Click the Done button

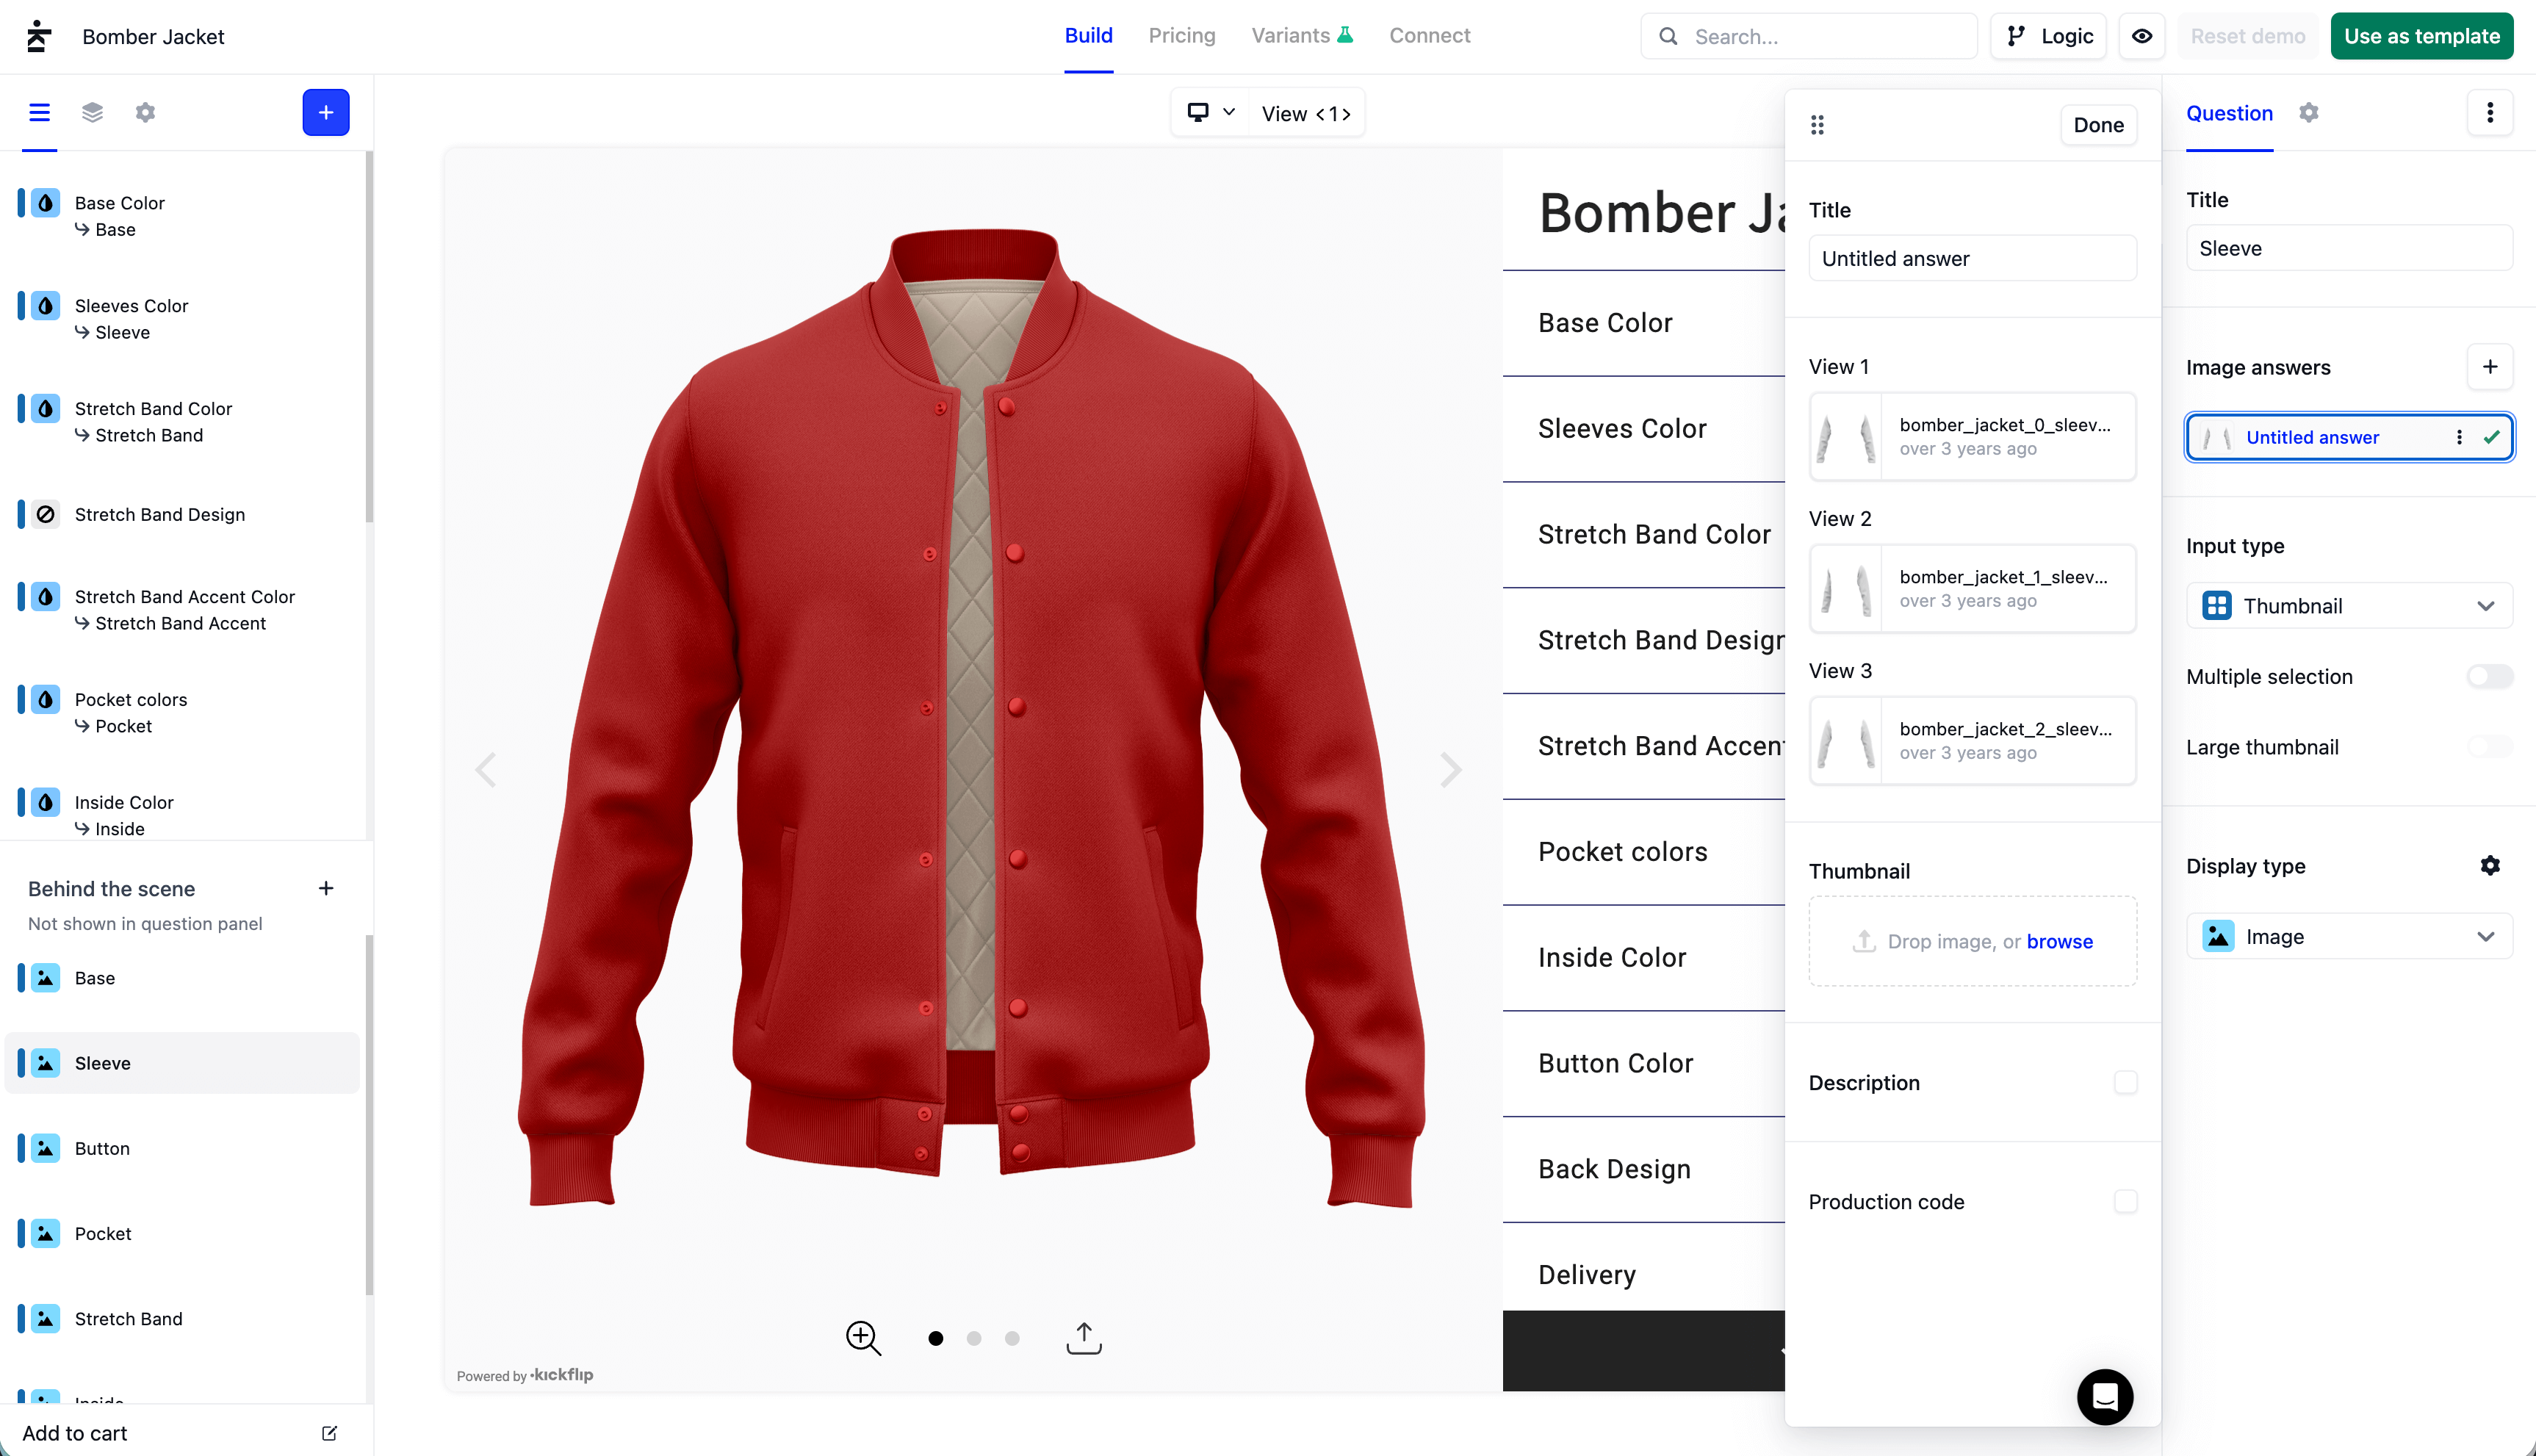point(2098,125)
